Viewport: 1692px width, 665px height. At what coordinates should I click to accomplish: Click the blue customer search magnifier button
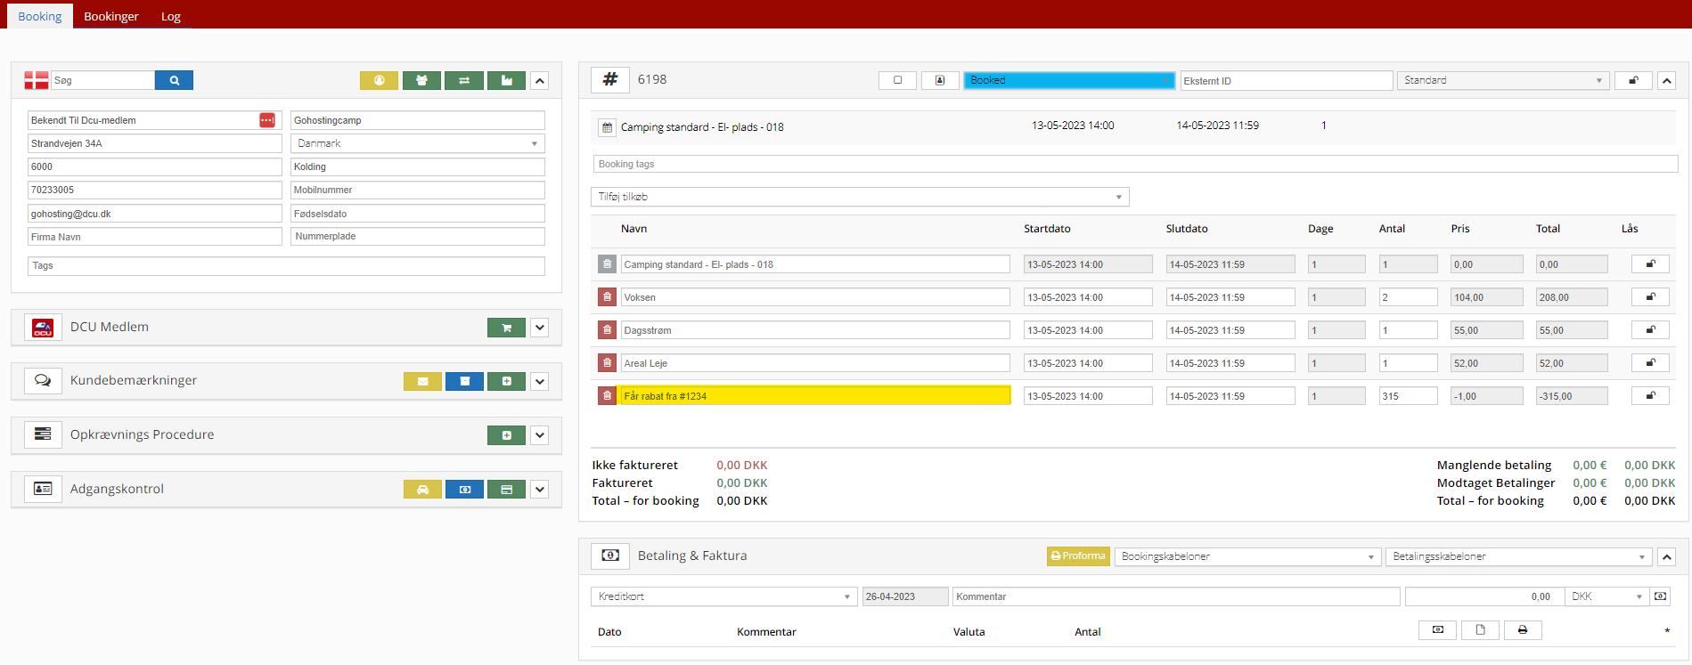(x=174, y=80)
